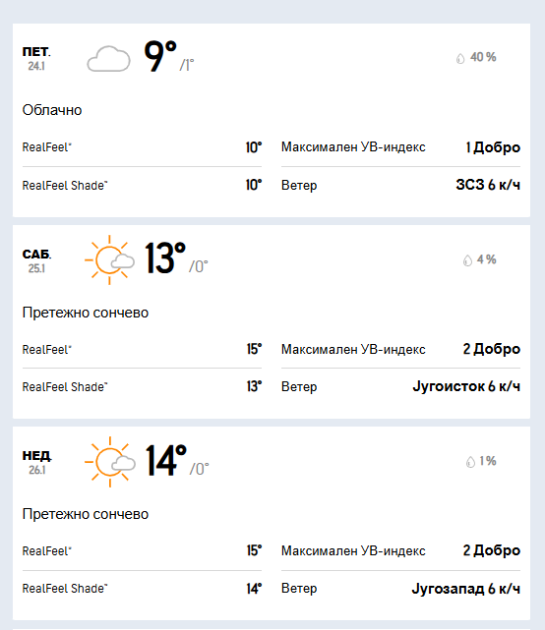Click the cloudy weather icon for Friday
Viewport: 545px width, 630px height.
[108, 59]
